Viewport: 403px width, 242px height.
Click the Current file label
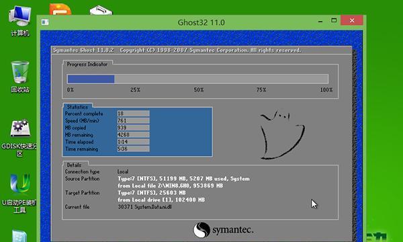(x=77, y=207)
